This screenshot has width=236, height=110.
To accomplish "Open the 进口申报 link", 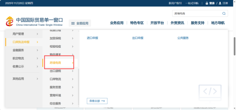I will pos(92,38).
